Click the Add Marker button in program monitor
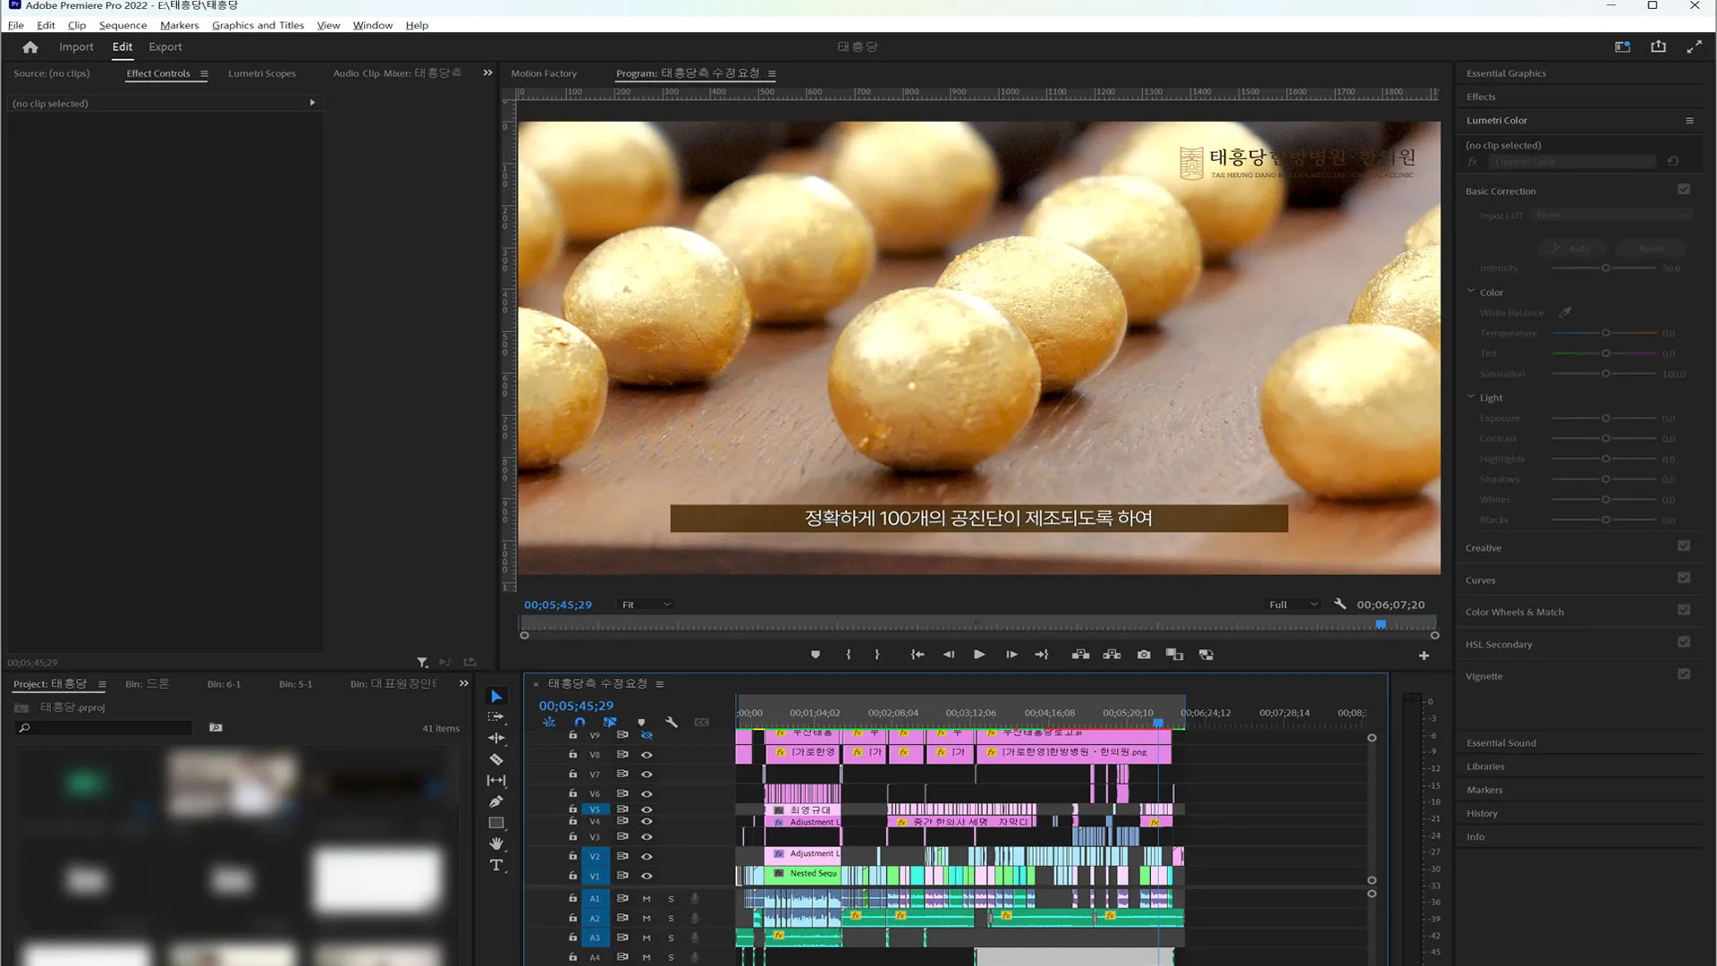 (816, 655)
